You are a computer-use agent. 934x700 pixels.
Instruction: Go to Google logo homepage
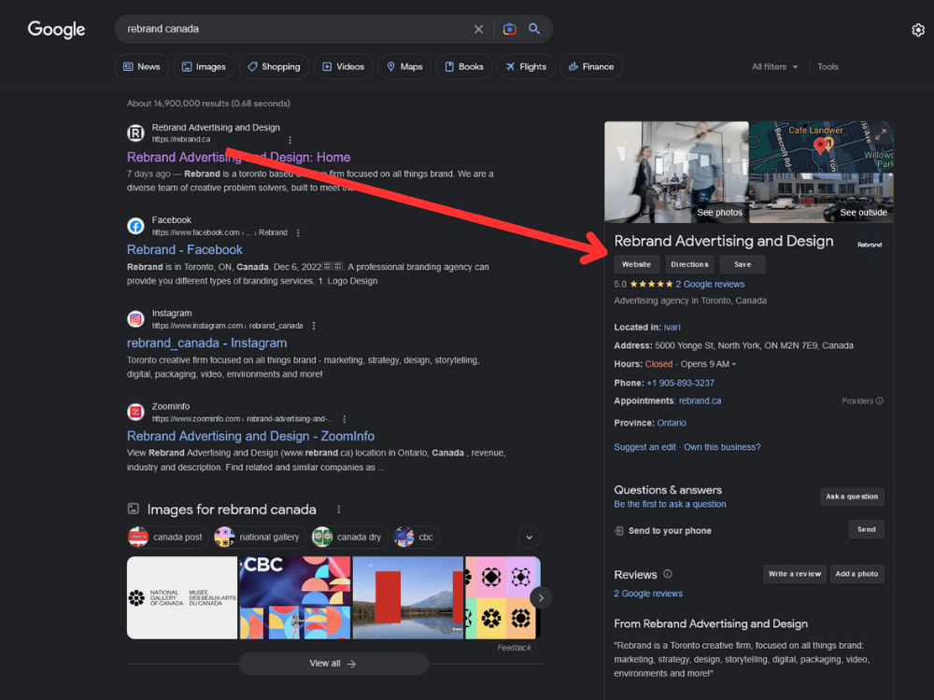(x=57, y=29)
